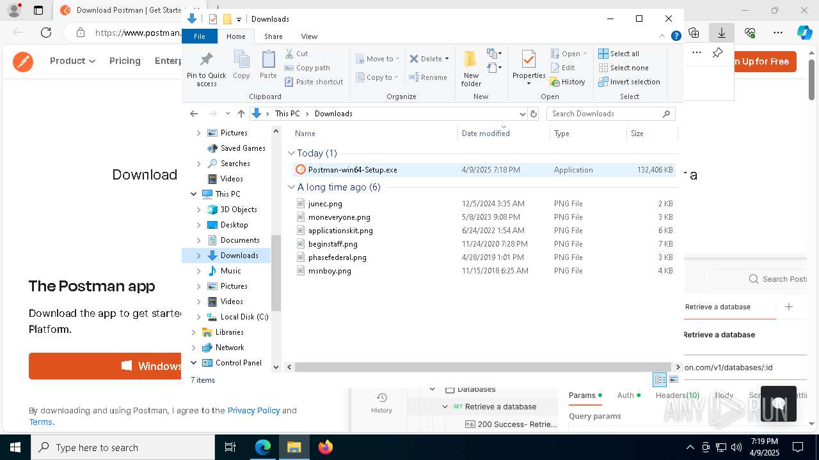The width and height of the screenshot is (819, 460).
Task: Open Move to dropdown
Action: click(378, 59)
